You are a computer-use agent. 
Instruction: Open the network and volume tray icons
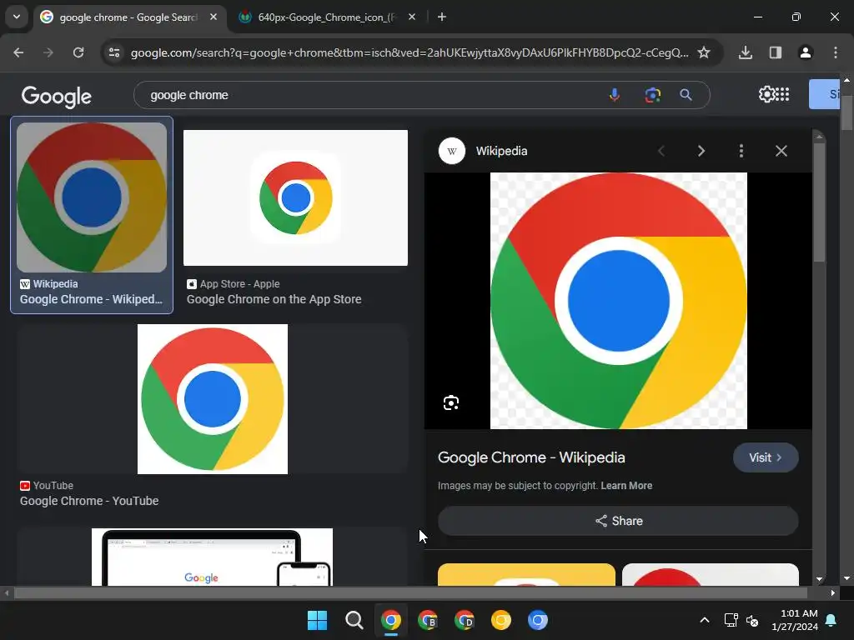[x=741, y=620]
